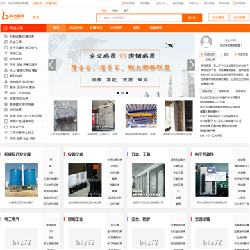This screenshot has width=250, height=250.
Task: Expand the 纺织皮革 row chevron
Action: coord(42,110)
